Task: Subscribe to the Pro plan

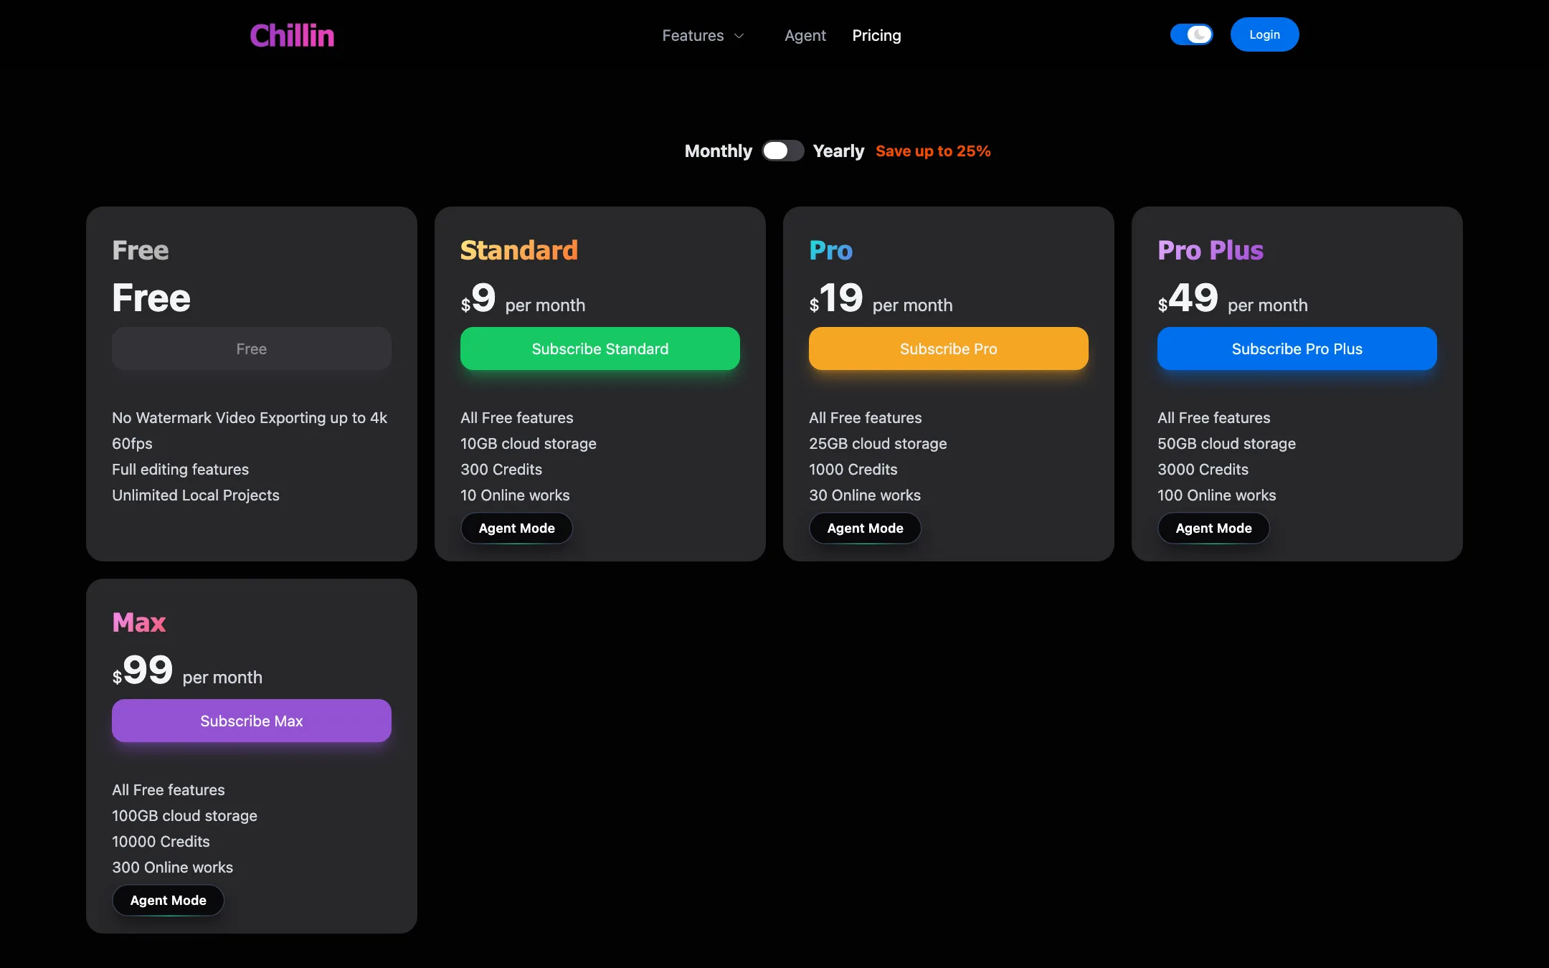Action: (949, 348)
